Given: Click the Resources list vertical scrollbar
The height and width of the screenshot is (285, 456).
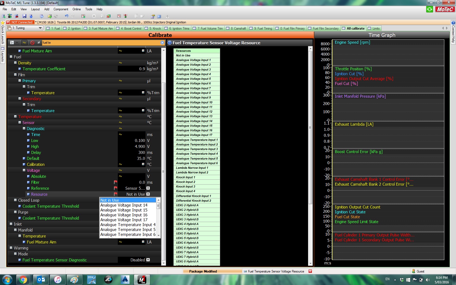Looking at the screenshot, I should tap(311, 128).
